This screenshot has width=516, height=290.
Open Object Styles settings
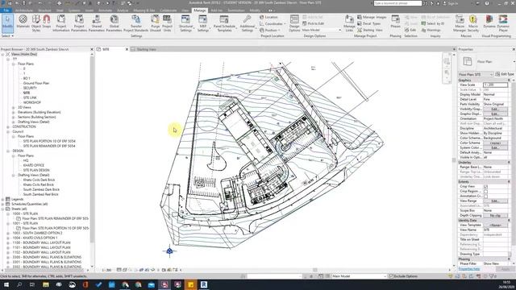(x=36, y=23)
